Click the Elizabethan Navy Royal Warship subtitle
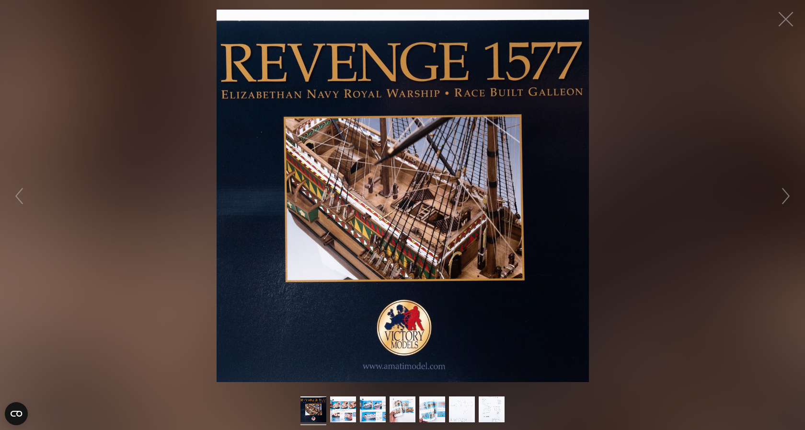805x430 pixels. coord(331,94)
